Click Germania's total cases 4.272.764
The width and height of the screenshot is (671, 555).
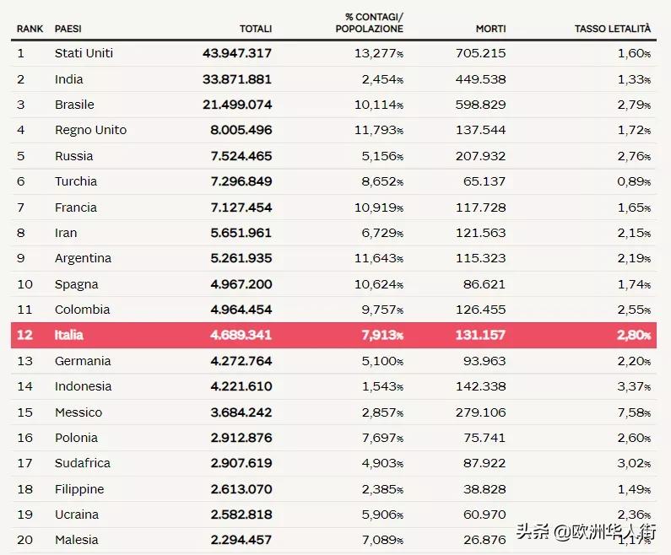[241, 361]
